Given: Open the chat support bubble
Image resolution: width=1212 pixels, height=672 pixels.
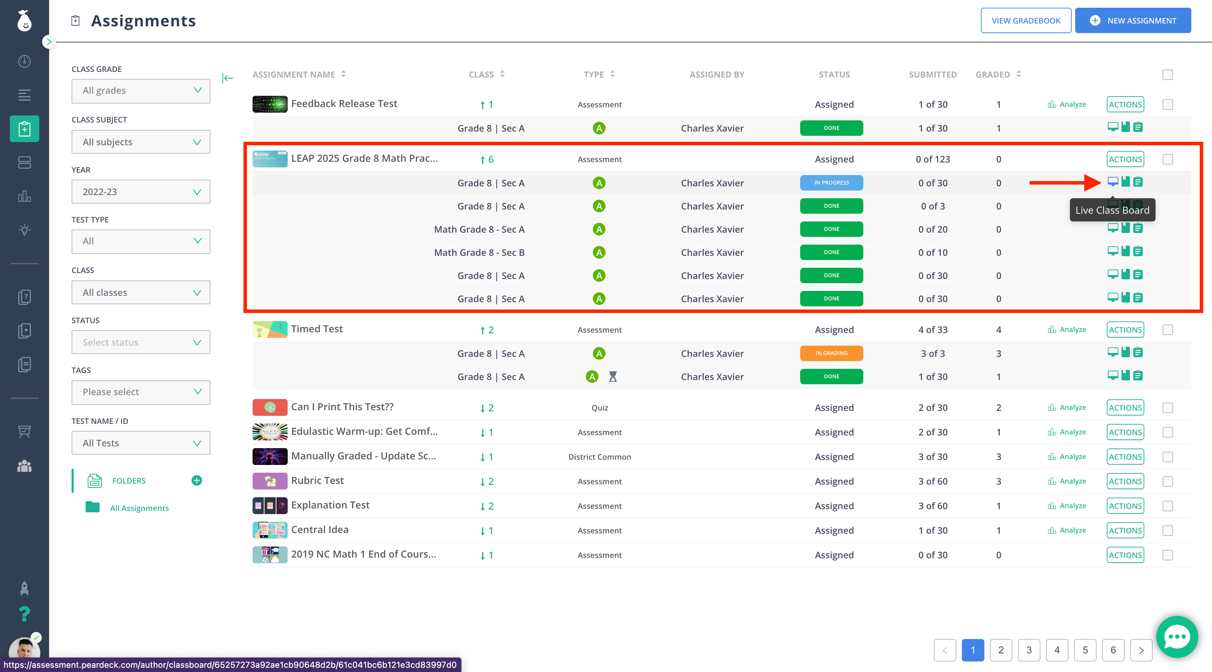Looking at the screenshot, I should point(1177,637).
